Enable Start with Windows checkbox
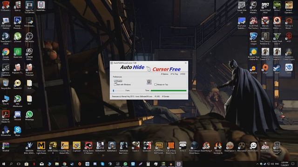 click(115, 84)
